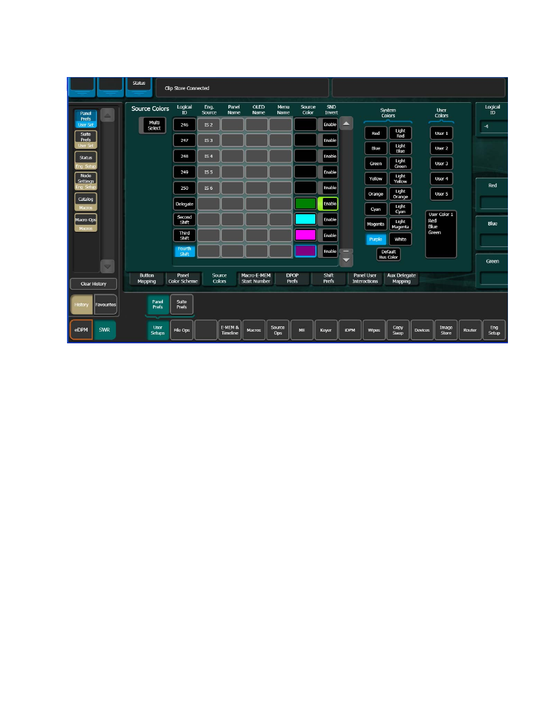Disable SND Invert on Delegate row
Screen dimensions: 557x721
329,204
